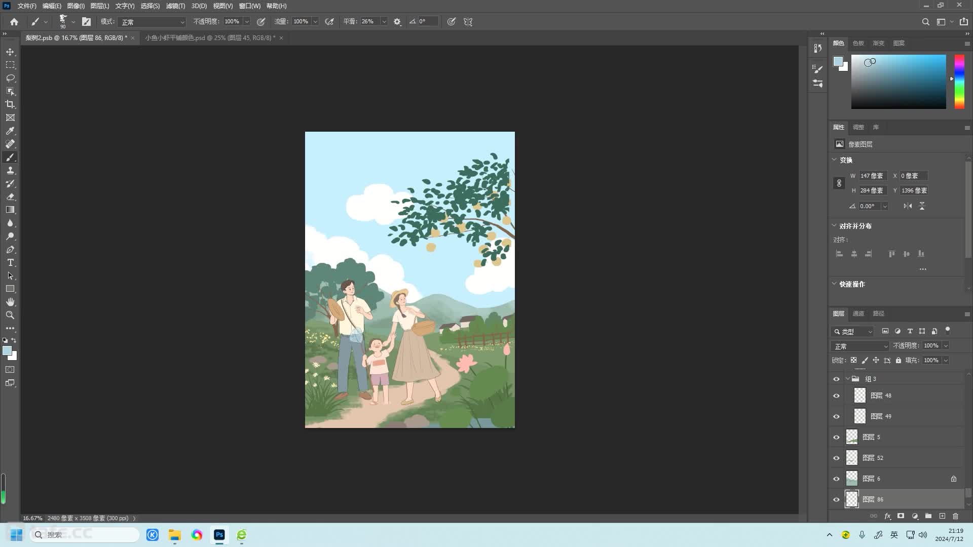Image resolution: width=973 pixels, height=547 pixels.
Task: Click inside the color picker field
Action: tap(898, 82)
